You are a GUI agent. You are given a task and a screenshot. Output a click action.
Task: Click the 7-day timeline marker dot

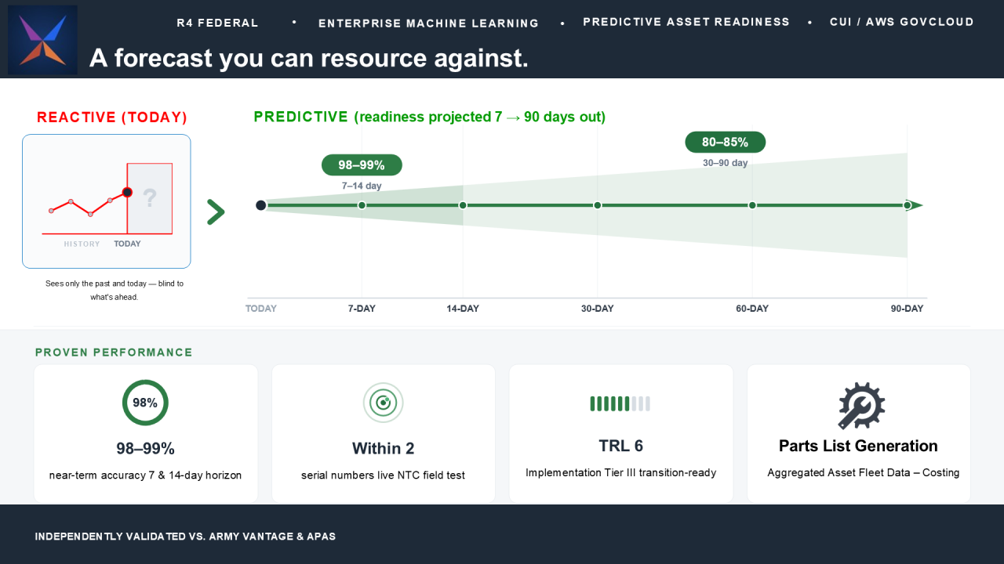tap(362, 205)
